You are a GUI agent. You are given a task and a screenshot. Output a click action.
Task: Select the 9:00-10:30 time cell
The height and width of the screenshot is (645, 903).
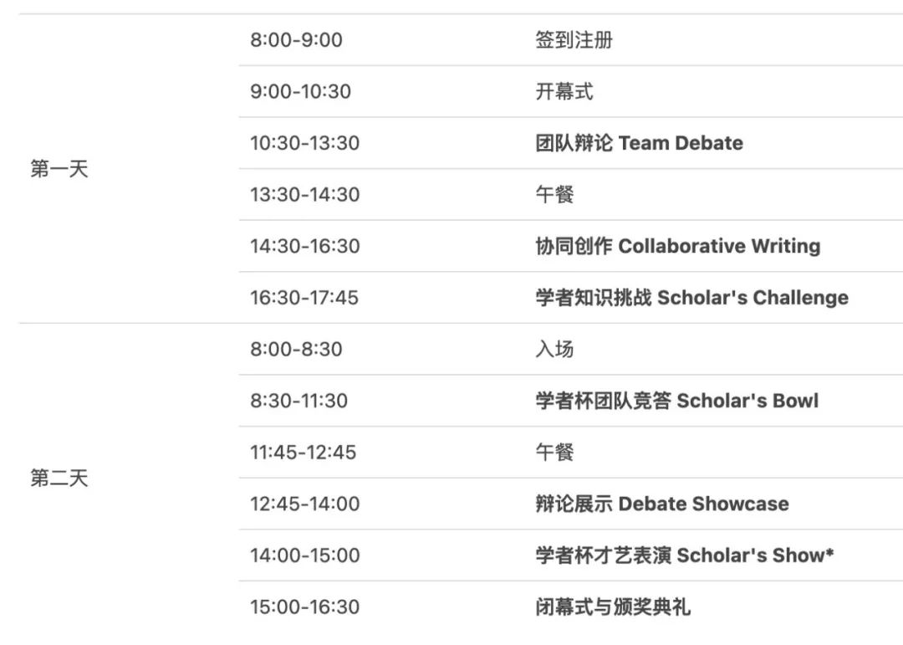tap(300, 91)
